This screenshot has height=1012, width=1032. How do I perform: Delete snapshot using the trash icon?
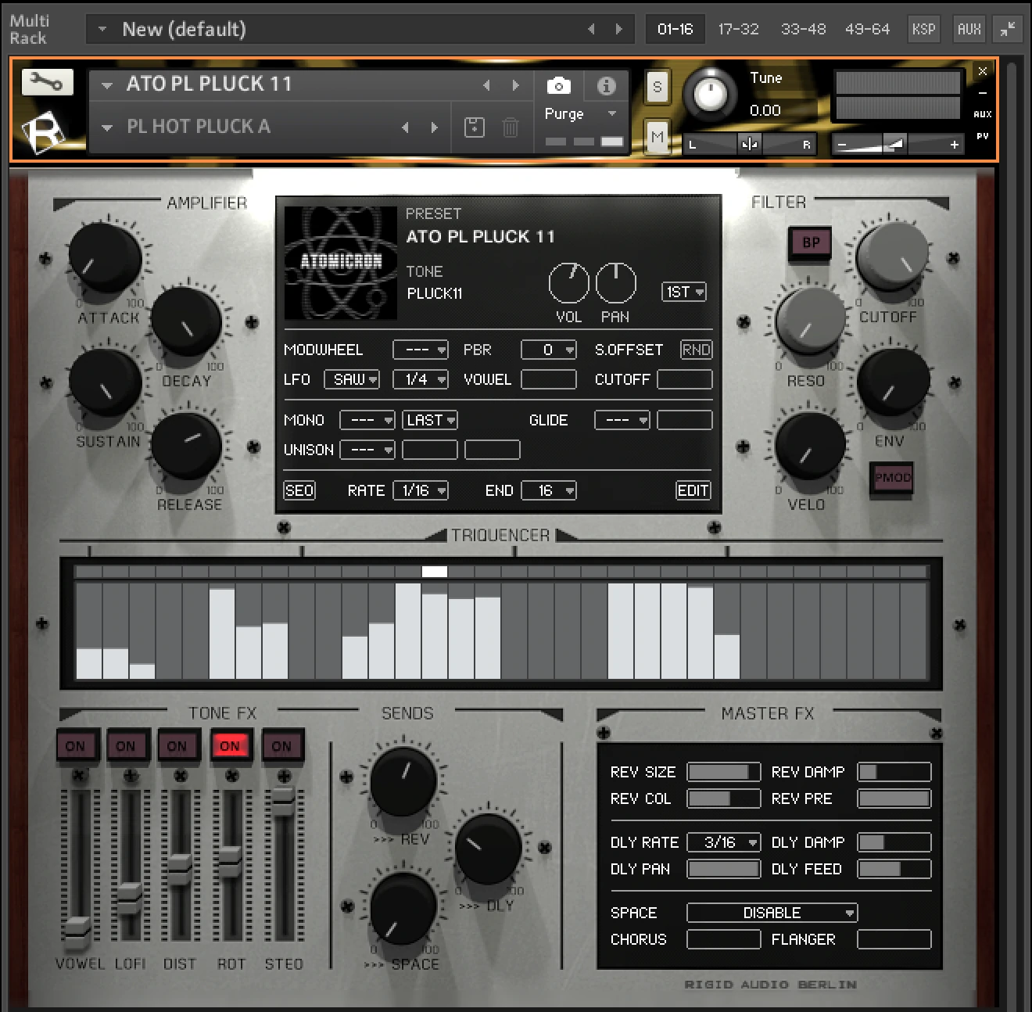click(510, 127)
